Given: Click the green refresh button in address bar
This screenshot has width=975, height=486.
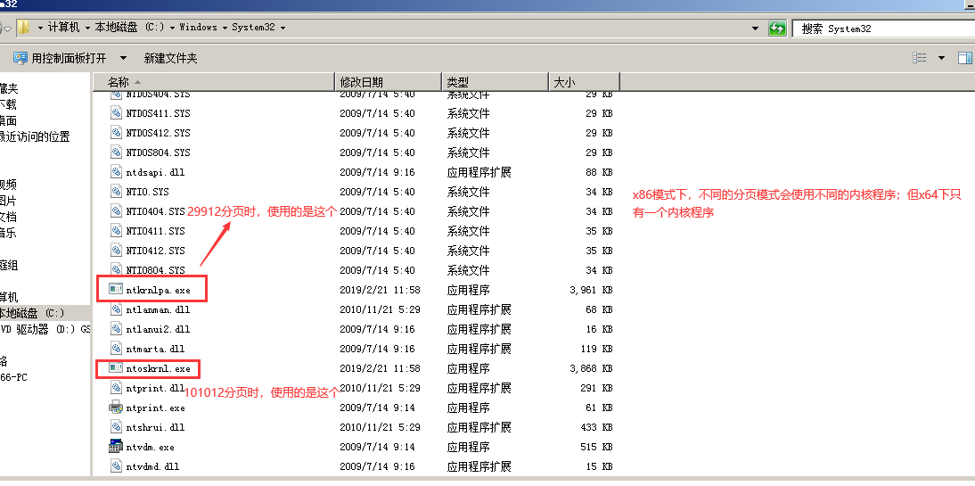Looking at the screenshot, I should pyautogui.click(x=777, y=29).
